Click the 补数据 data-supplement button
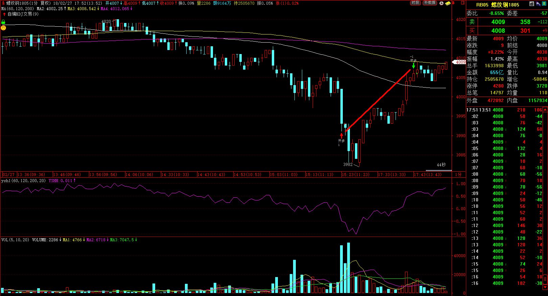The width and height of the screenshot is (548, 296). point(429,3)
